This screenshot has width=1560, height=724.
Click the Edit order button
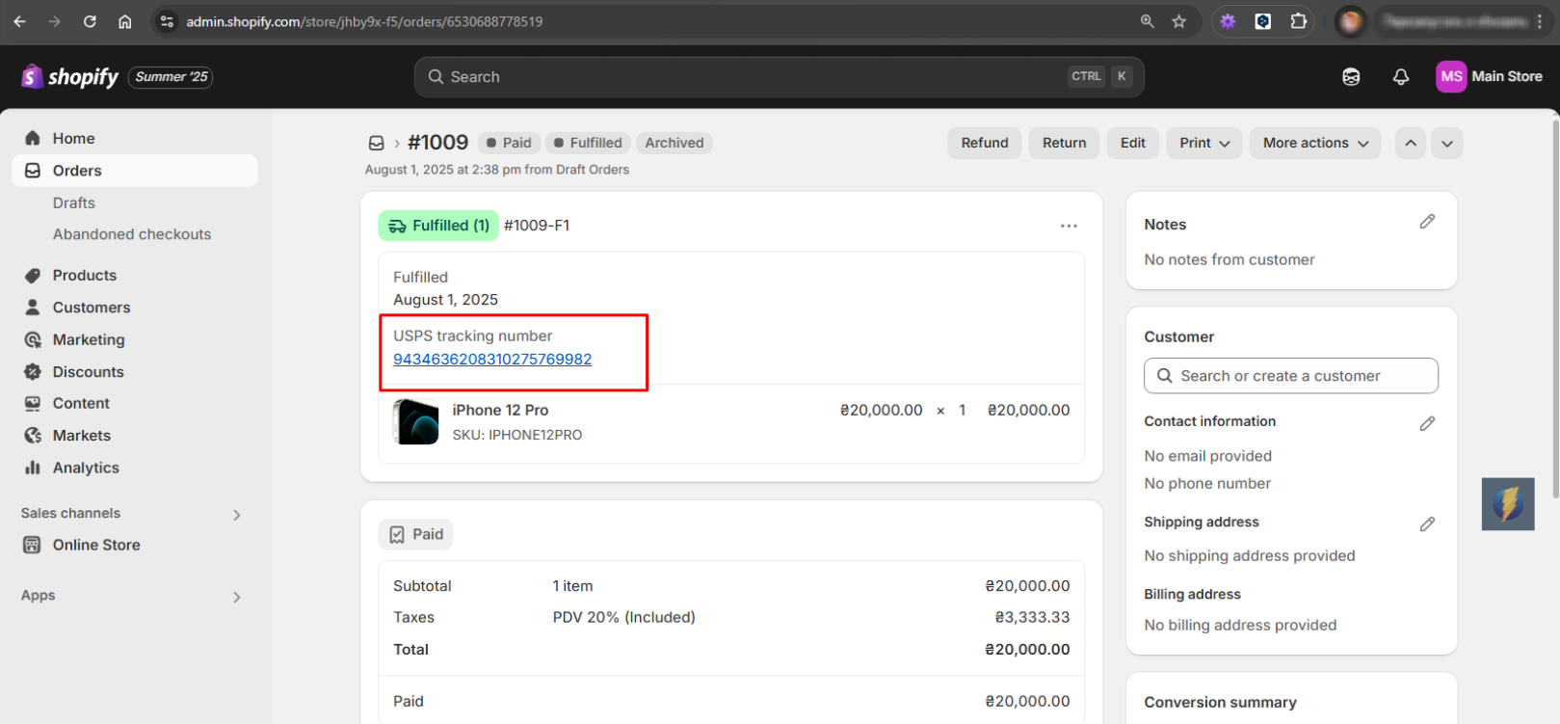(1133, 143)
